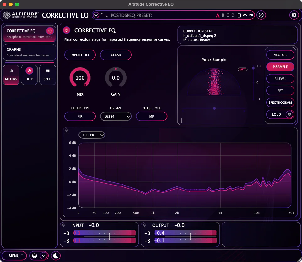This screenshot has width=302, height=262.
Task: Click the down arrow in analyzer panel
Action: [182, 121]
